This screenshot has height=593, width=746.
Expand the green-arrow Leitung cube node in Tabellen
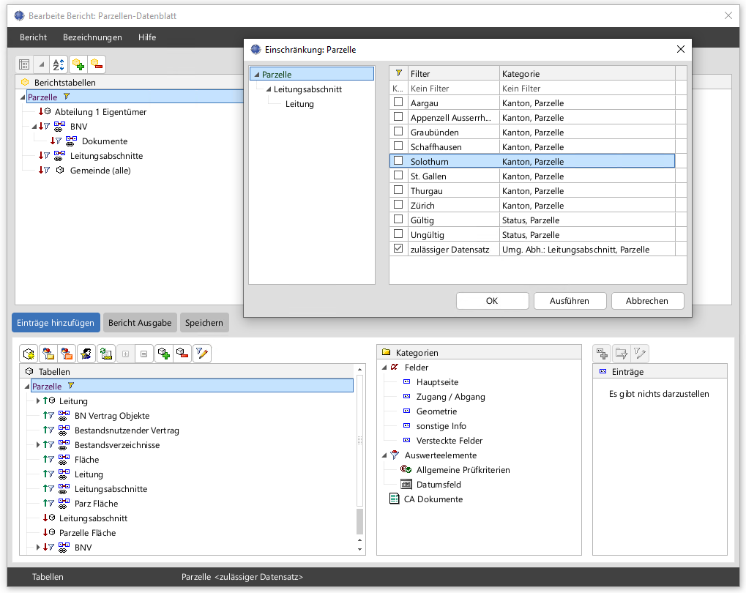pos(38,400)
